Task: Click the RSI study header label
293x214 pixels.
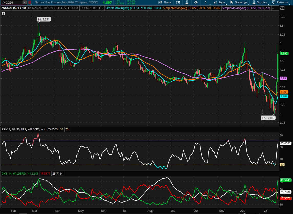Action: [24, 129]
